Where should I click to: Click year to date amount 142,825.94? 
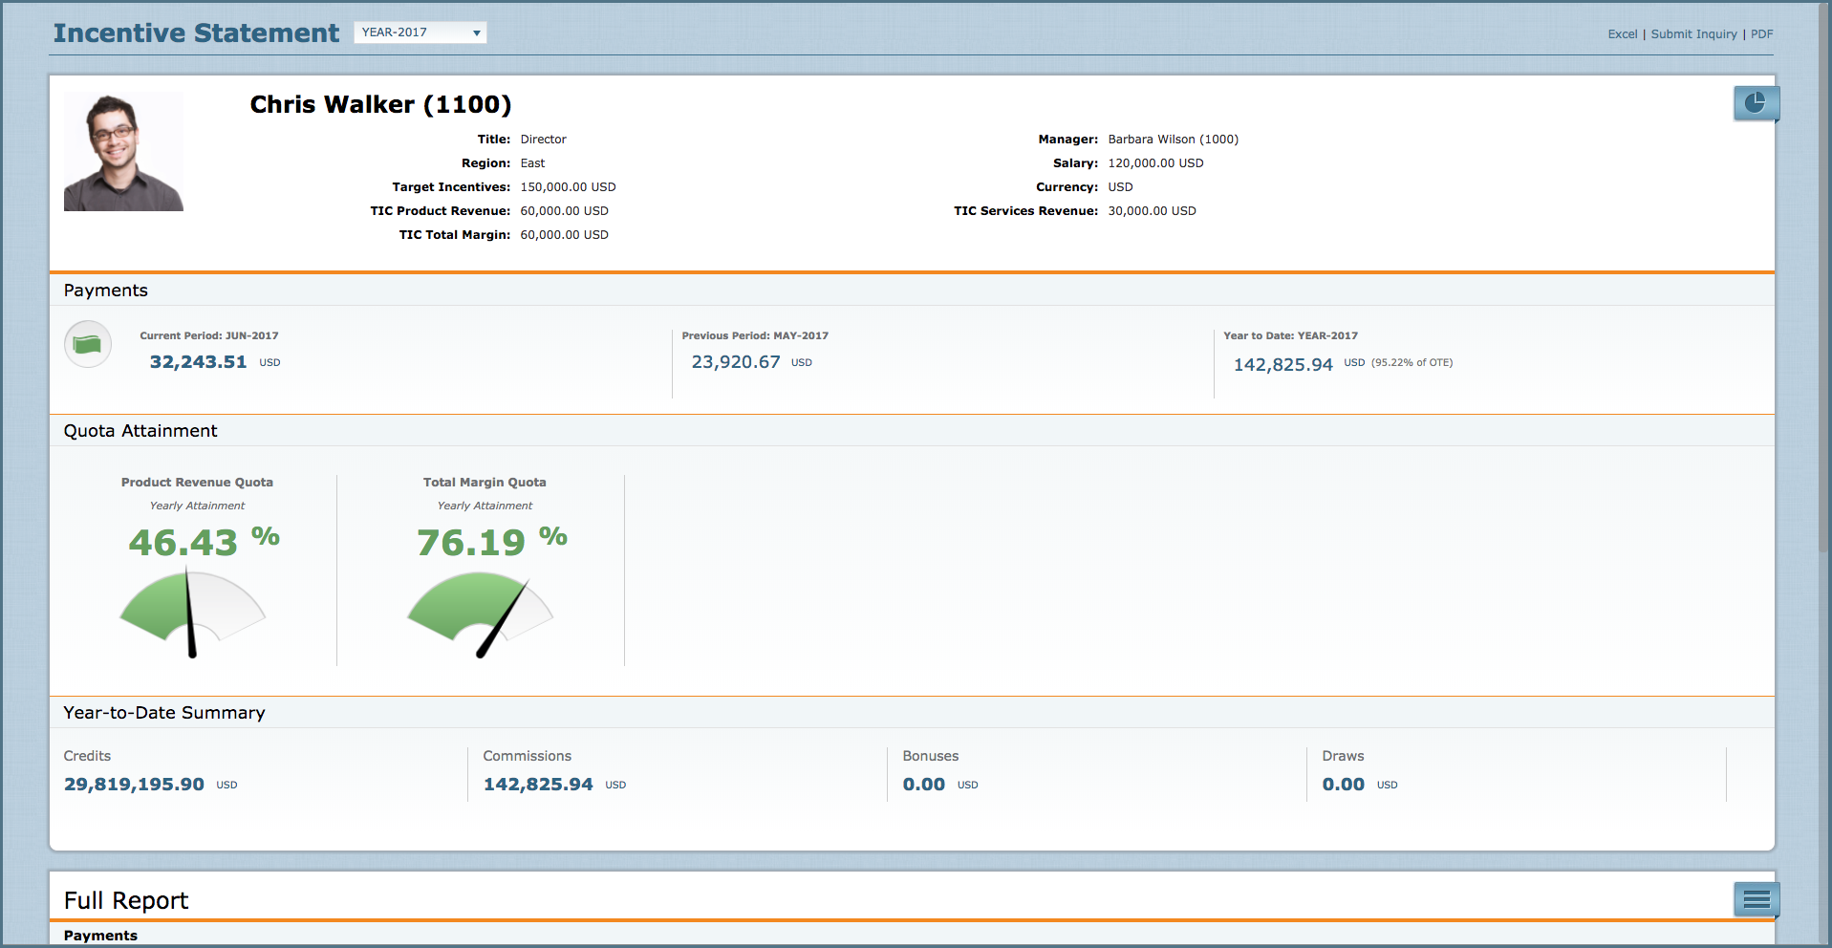tap(1282, 364)
